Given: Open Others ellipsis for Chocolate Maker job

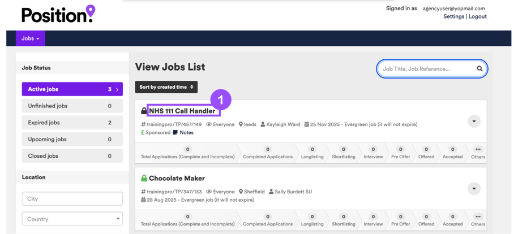Looking at the screenshot, I should pyautogui.click(x=478, y=216).
